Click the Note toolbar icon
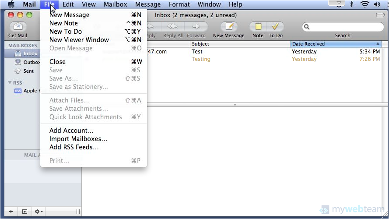 258,27
